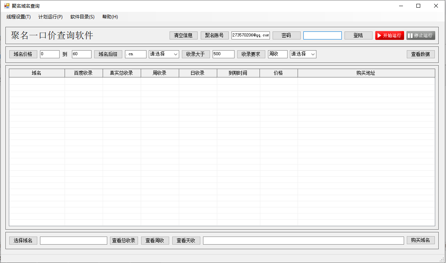Click the 到期时间 column header
Screen dimensions: 446x263
[238, 73]
